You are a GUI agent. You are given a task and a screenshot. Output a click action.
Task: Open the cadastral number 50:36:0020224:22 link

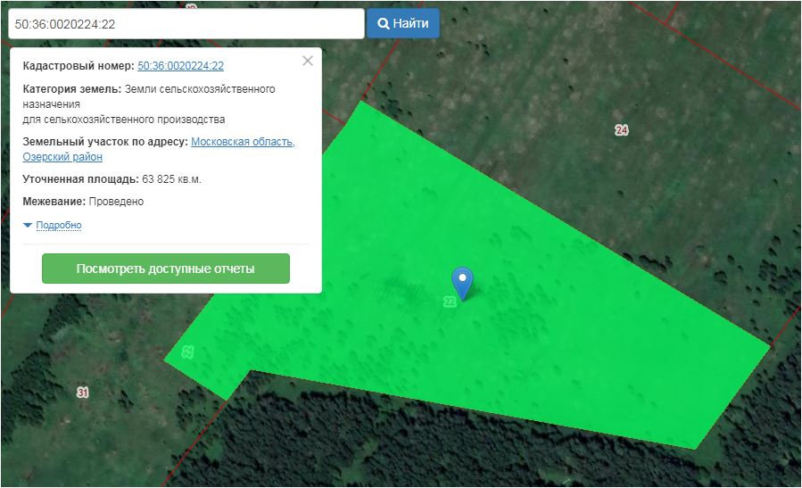point(180,66)
